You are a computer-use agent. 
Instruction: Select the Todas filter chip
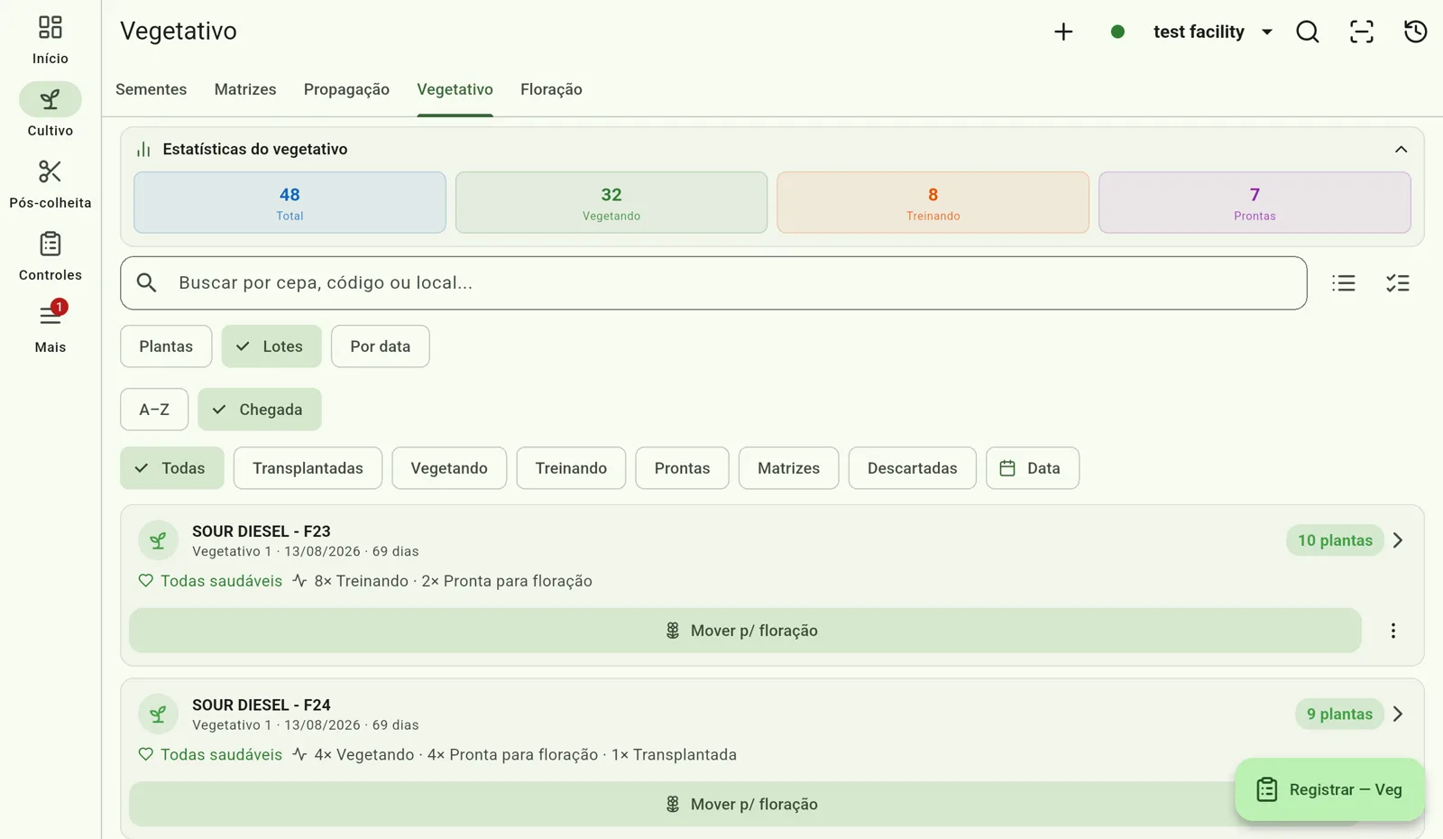click(172, 468)
